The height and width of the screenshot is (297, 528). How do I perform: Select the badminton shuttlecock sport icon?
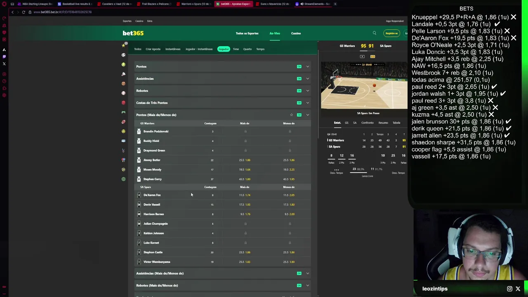click(123, 74)
